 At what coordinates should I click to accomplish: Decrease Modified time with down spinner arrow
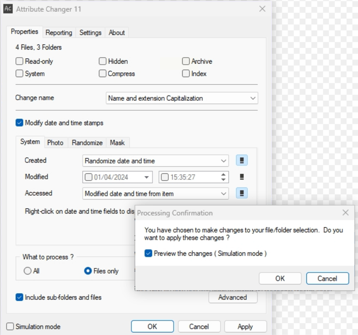(223, 180)
